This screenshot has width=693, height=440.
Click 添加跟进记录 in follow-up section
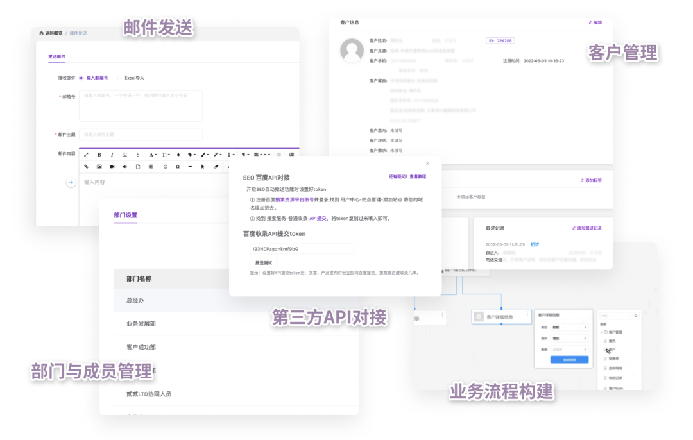click(588, 228)
